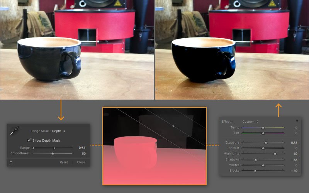Click the Exposure slider handle
The height and width of the screenshot is (193, 309).
(x=266, y=143)
